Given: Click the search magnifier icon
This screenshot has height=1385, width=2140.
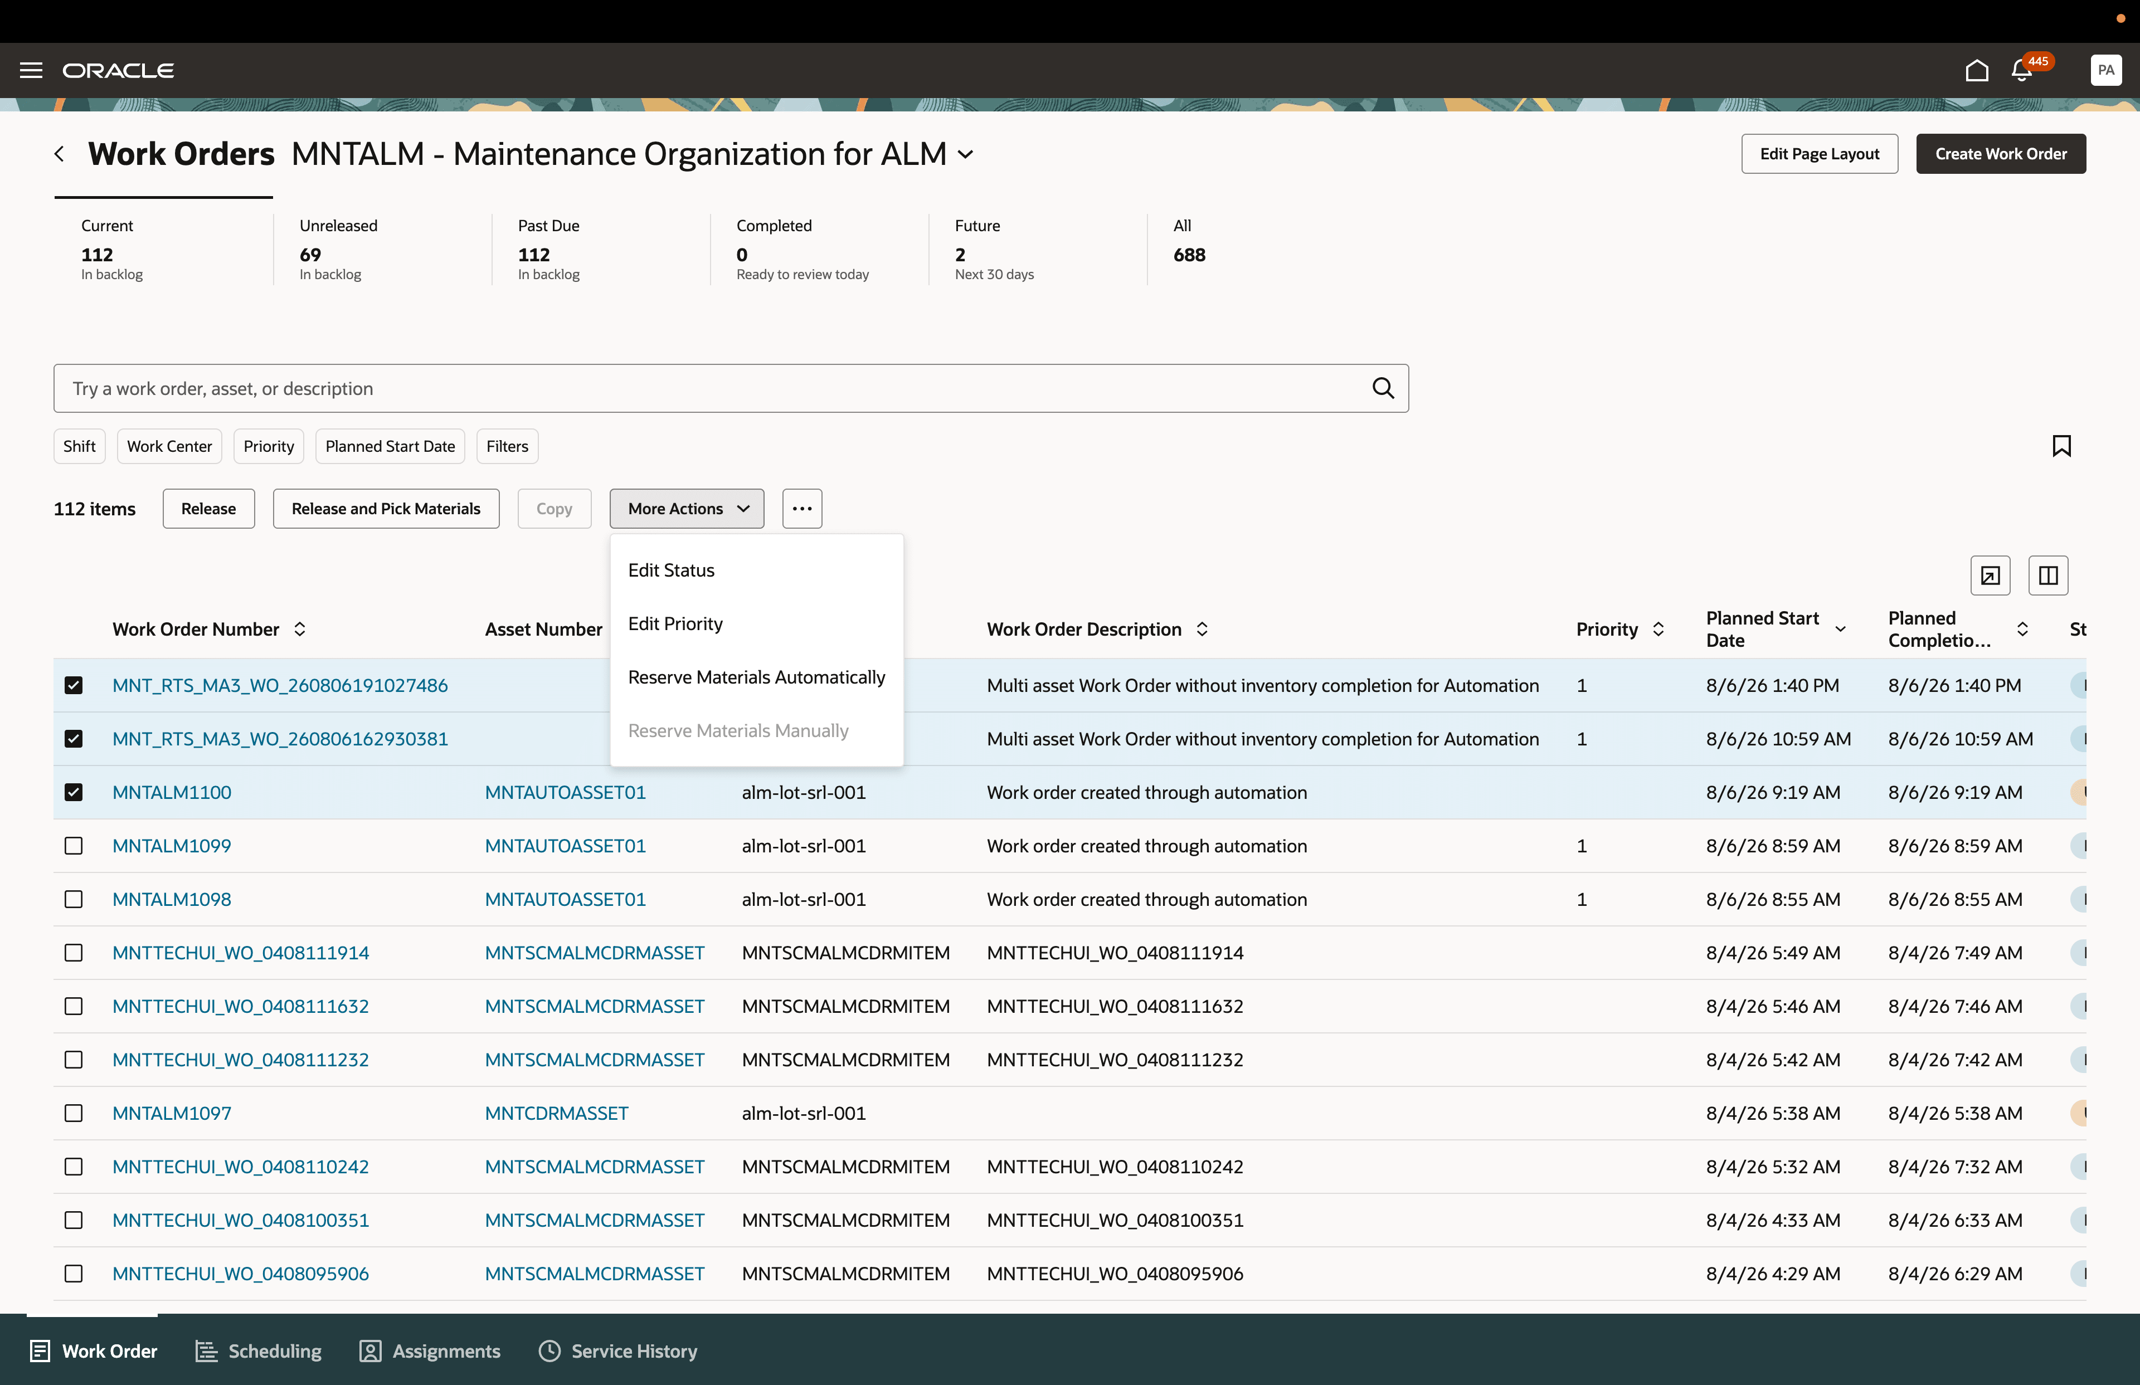Looking at the screenshot, I should (x=1383, y=388).
